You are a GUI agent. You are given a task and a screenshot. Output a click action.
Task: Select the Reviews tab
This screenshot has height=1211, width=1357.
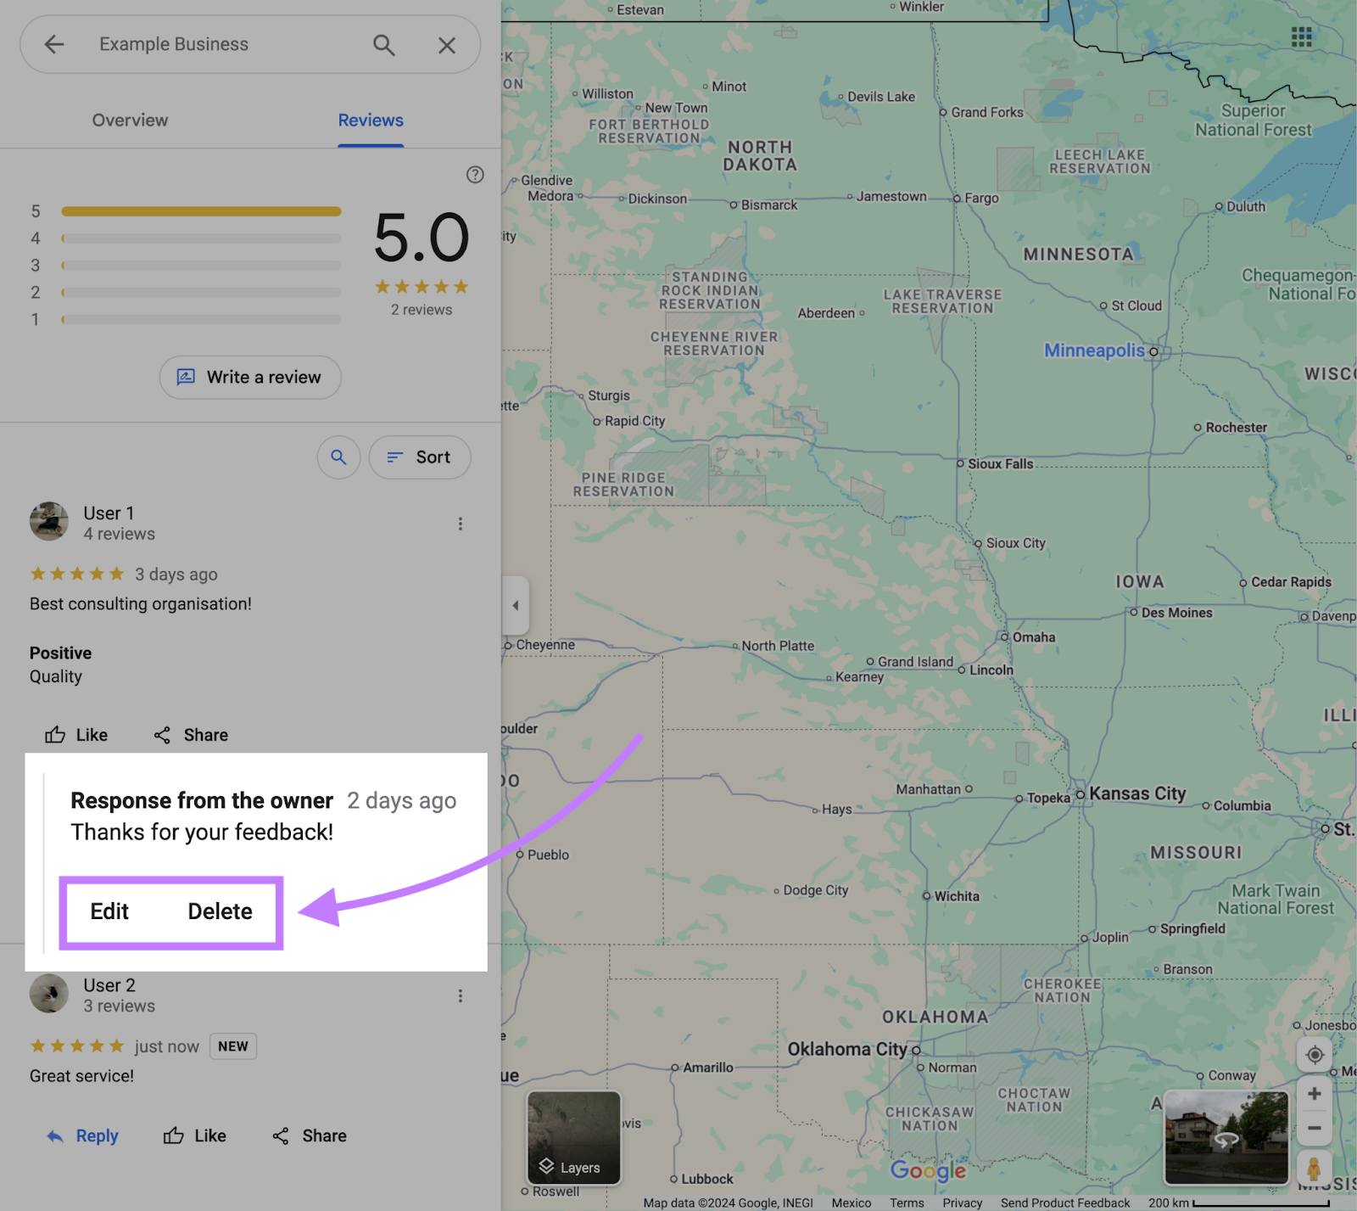(371, 121)
